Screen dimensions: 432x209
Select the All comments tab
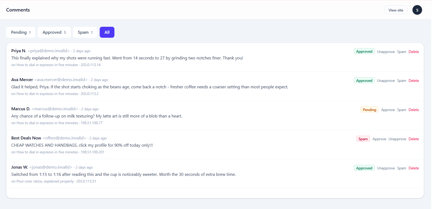tap(107, 32)
